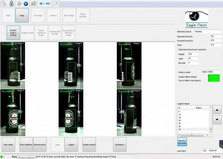Screen dimensions: 223x159
Task: Open Live image view
Action: 38,15
